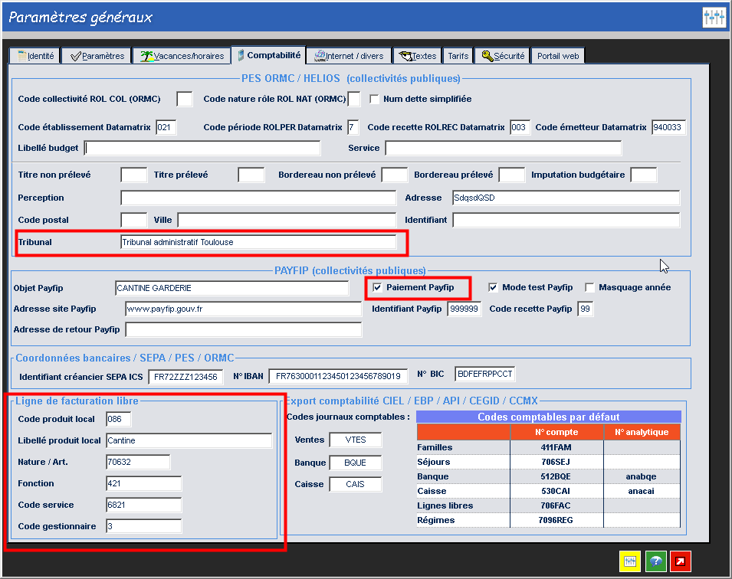
Task: Open the Sécurité tab with key icon
Action: point(502,56)
